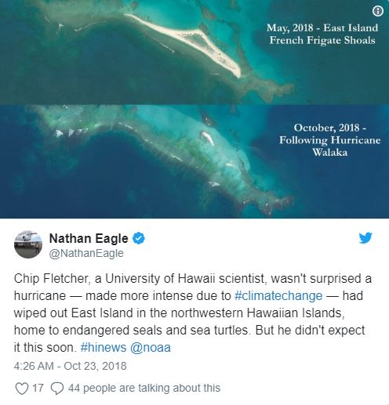Open the @NathanEagle handle

point(86,253)
